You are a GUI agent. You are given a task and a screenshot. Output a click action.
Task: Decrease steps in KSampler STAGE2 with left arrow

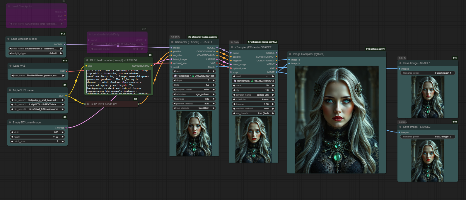[x=234, y=86]
